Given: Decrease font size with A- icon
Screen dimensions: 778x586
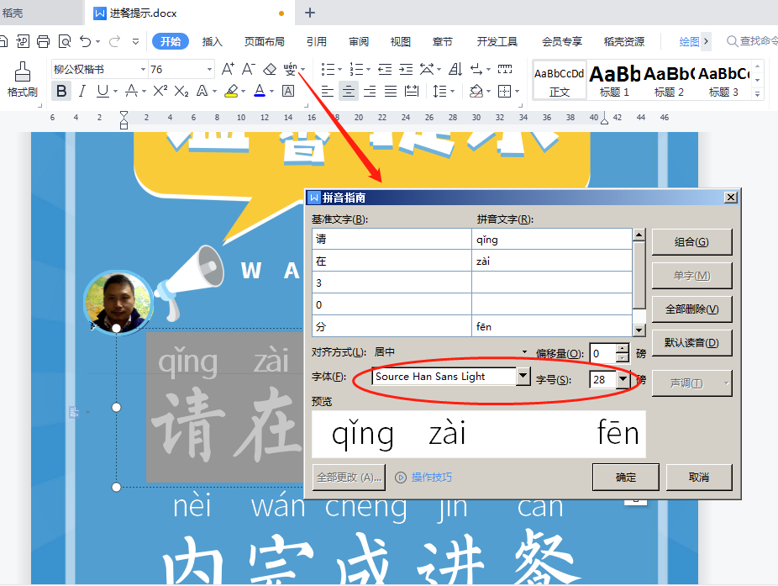Looking at the screenshot, I should [x=248, y=69].
